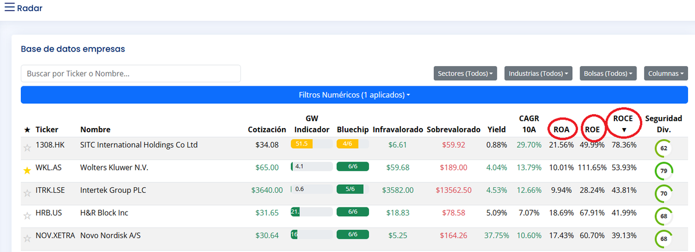
Task: Sort table by Infravalorado column
Action: click(398, 130)
